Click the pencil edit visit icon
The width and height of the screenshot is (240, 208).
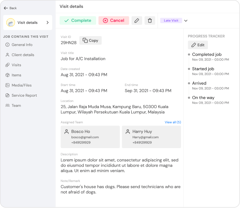[x=137, y=20]
